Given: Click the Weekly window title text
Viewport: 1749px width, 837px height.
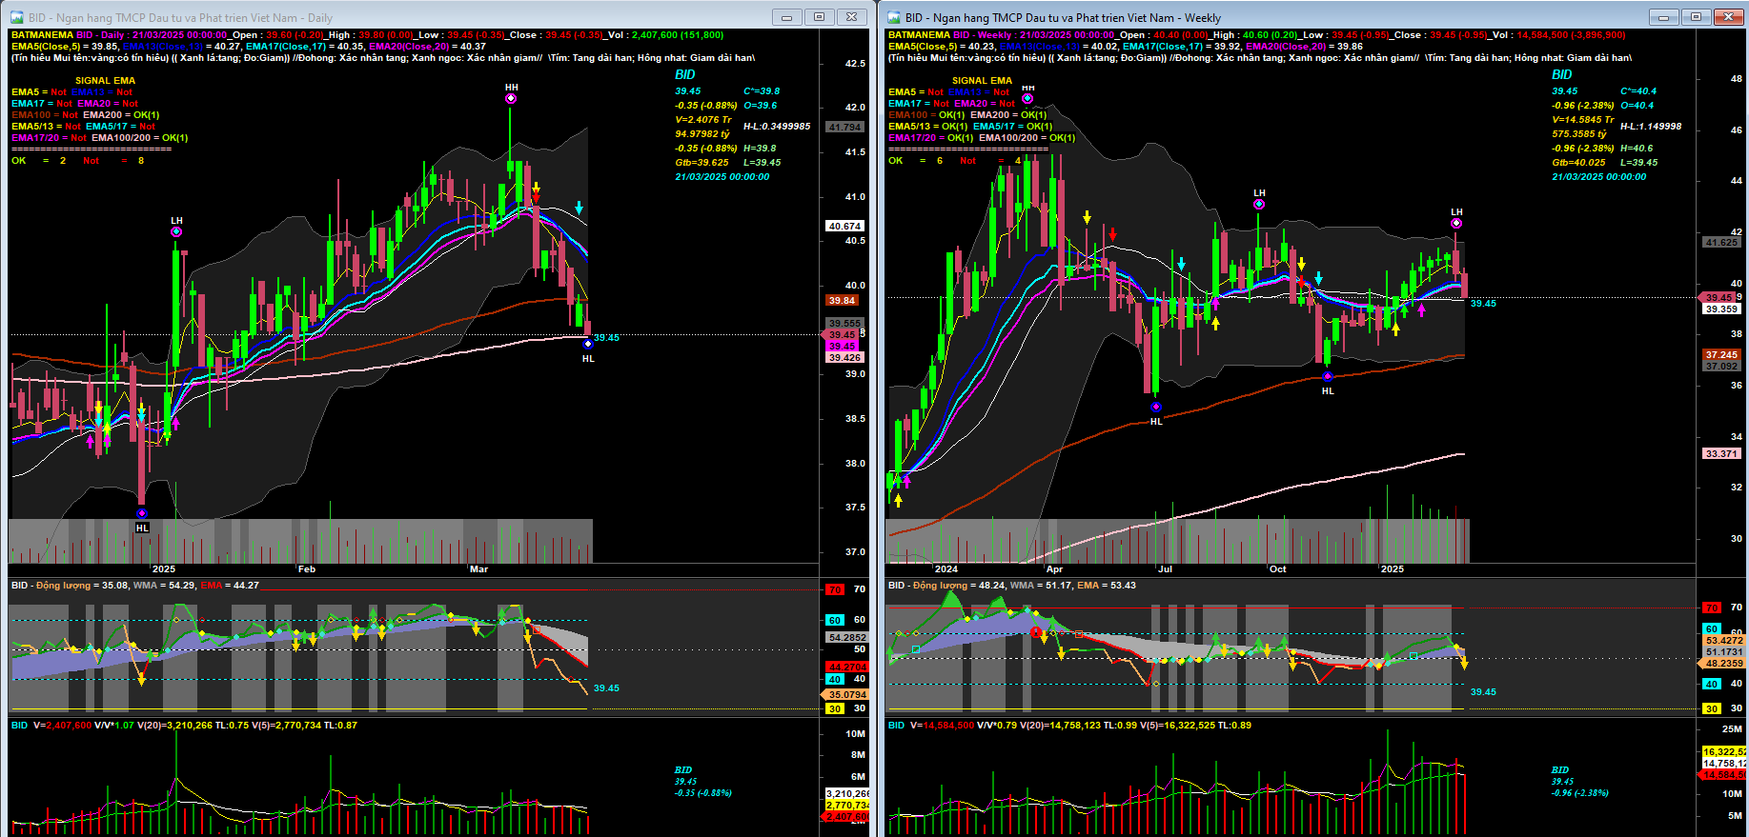Looking at the screenshot, I should coord(1063,18).
